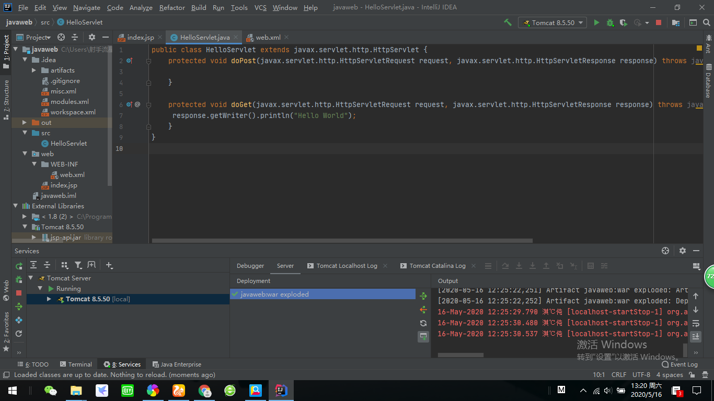Image resolution: width=714 pixels, height=401 pixels.
Task: Expand all nodes in the Services tree
Action: 33,265
